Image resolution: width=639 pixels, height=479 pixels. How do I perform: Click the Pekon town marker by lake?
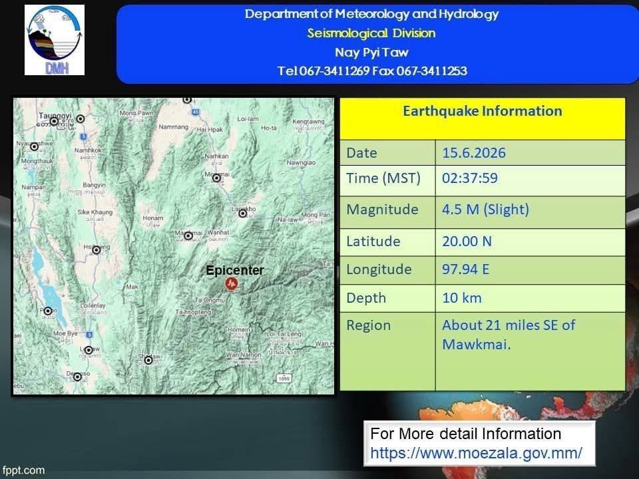48,311
